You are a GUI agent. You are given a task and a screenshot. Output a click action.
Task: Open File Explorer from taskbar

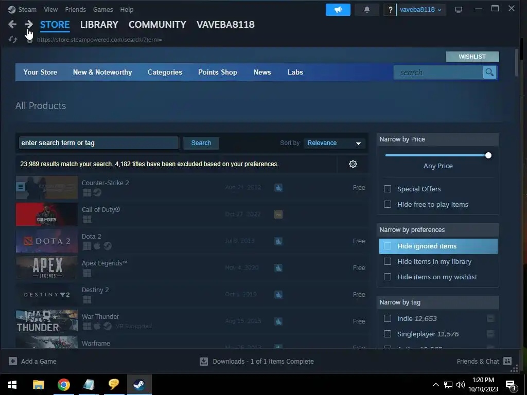38,385
